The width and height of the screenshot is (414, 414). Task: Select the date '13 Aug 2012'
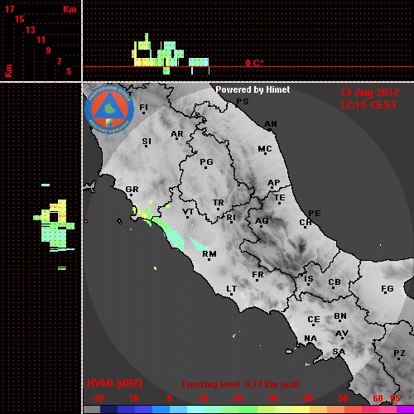pos(369,93)
